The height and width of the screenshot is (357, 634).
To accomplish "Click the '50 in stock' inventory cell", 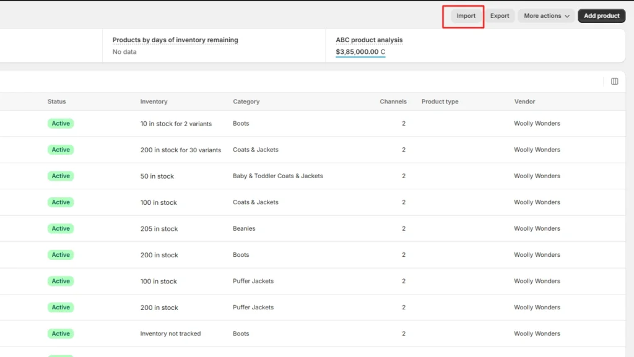I will [157, 176].
